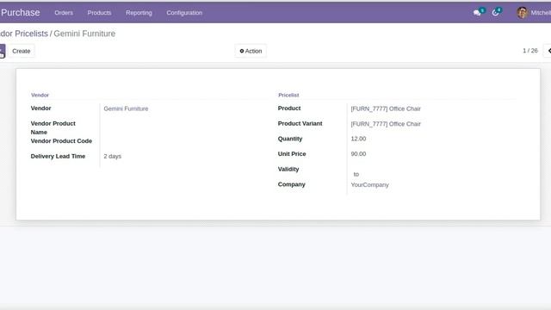Screen dimensions: 551x310
Task: Open the Products menu
Action: pos(100,13)
